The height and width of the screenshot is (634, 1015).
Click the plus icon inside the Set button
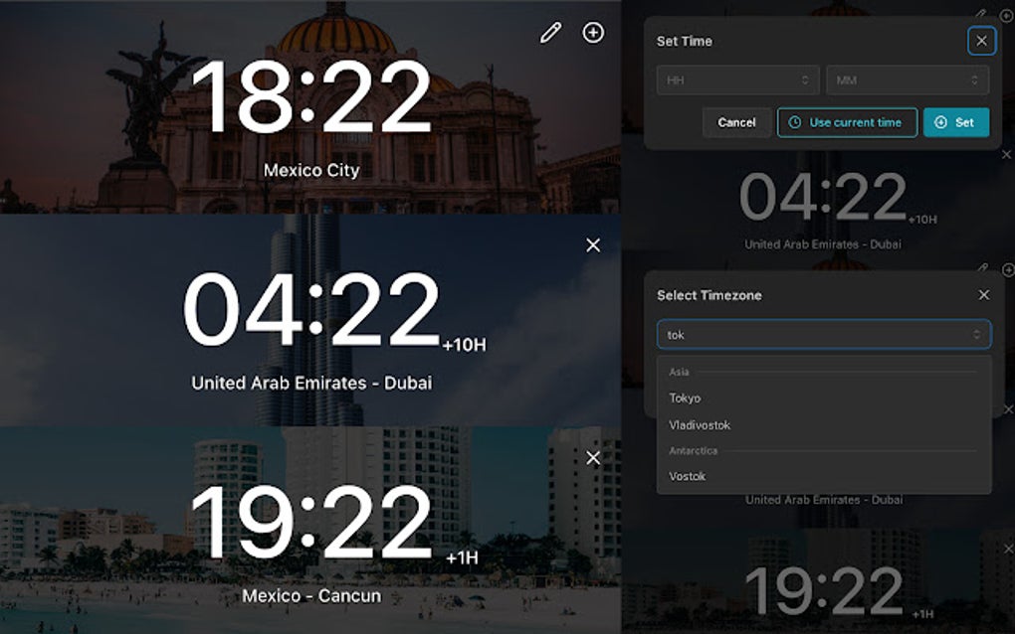pyautogui.click(x=940, y=122)
